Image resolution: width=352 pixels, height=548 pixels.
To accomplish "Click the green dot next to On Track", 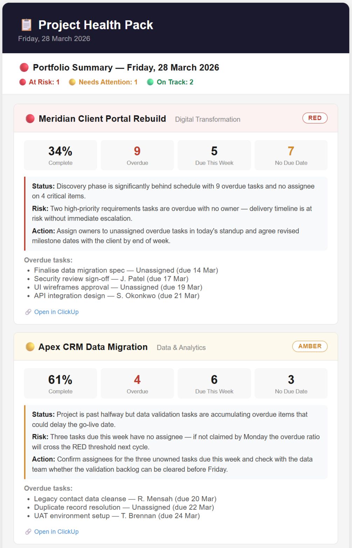I will [x=150, y=82].
